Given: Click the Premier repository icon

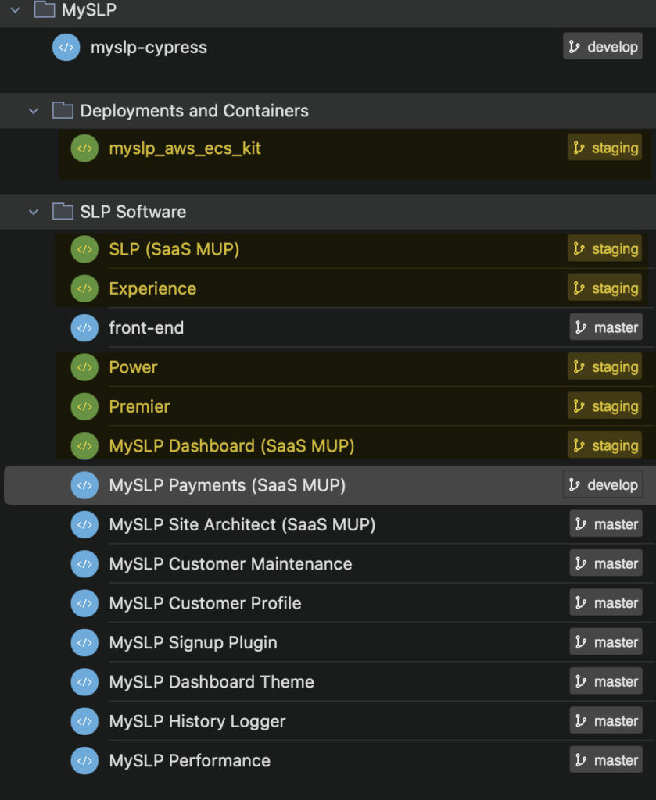Looking at the screenshot, I should [x=84, y=406].
